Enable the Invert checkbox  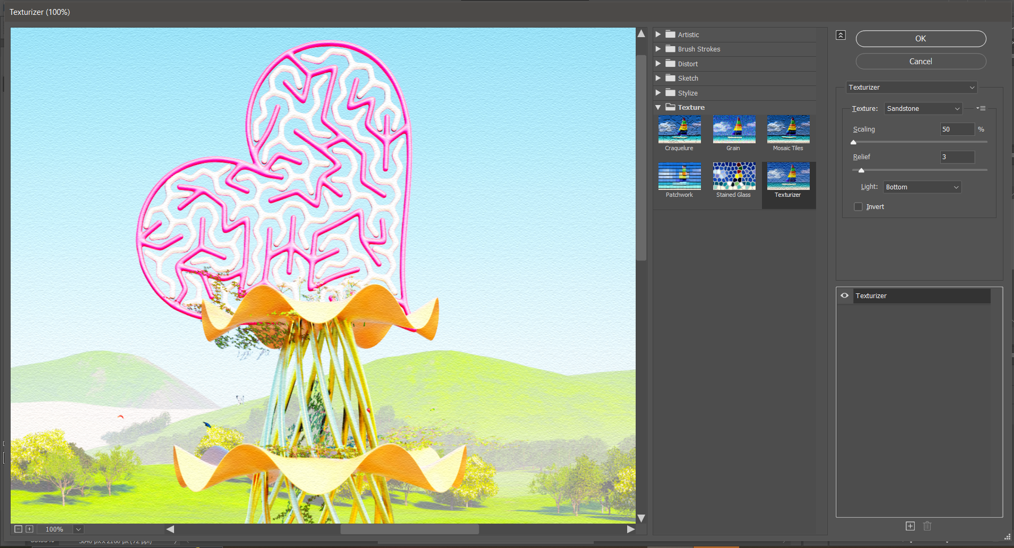tap(858, 206)
